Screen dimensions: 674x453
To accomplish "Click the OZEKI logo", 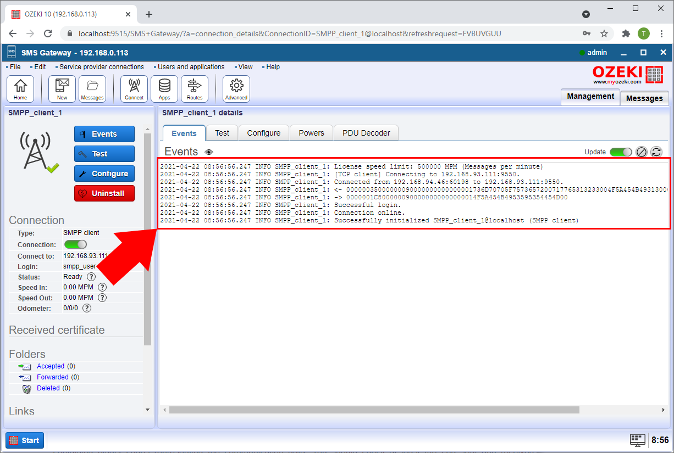I will (628, 75).
